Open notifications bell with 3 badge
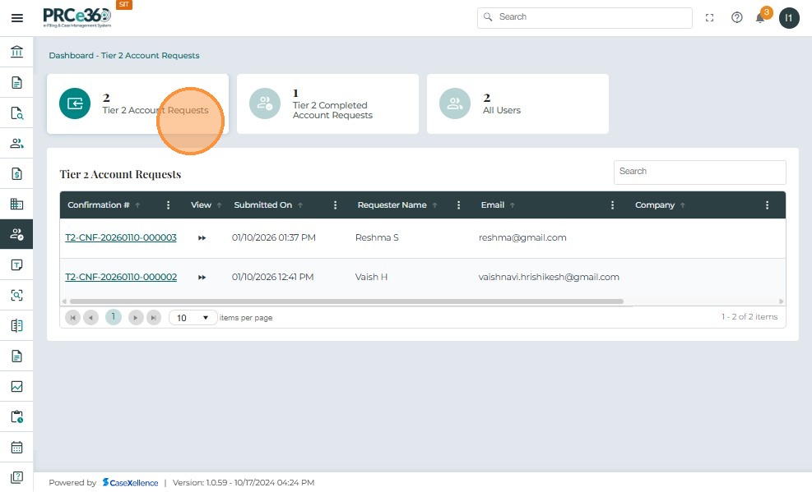This screenshot has width=812, height=492. point(762,16)
